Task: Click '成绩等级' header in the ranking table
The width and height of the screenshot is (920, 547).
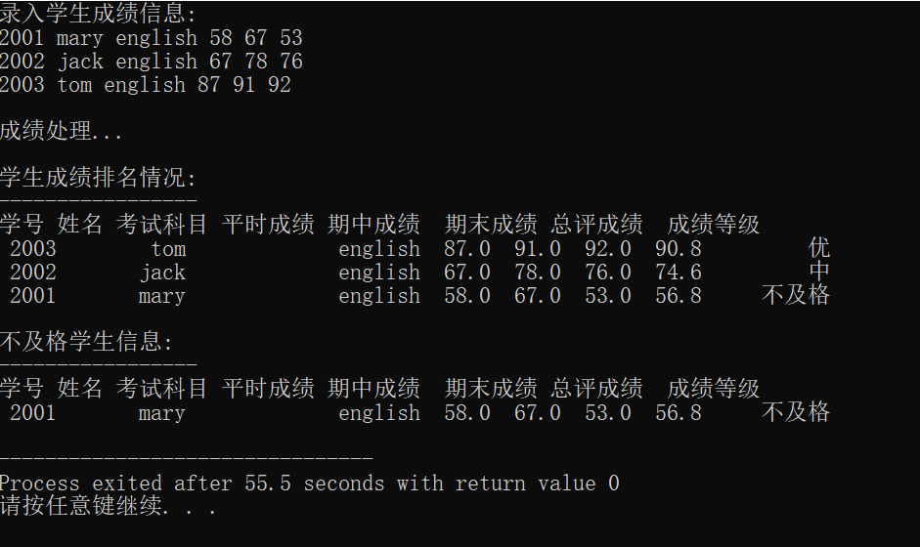Action: coord(714,226)
